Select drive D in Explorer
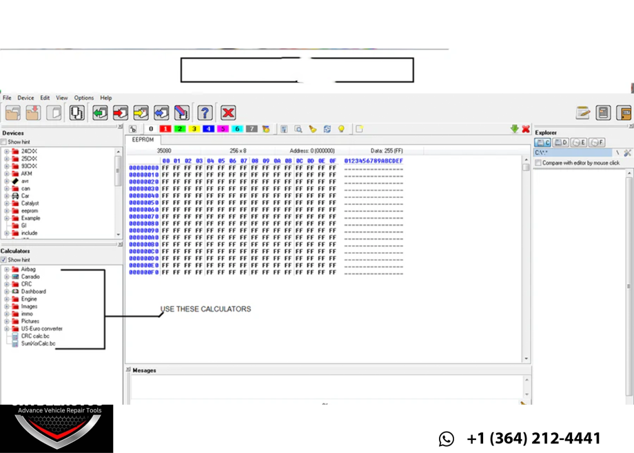The width and height of the screenshot is (634, 453). (561, 142)
